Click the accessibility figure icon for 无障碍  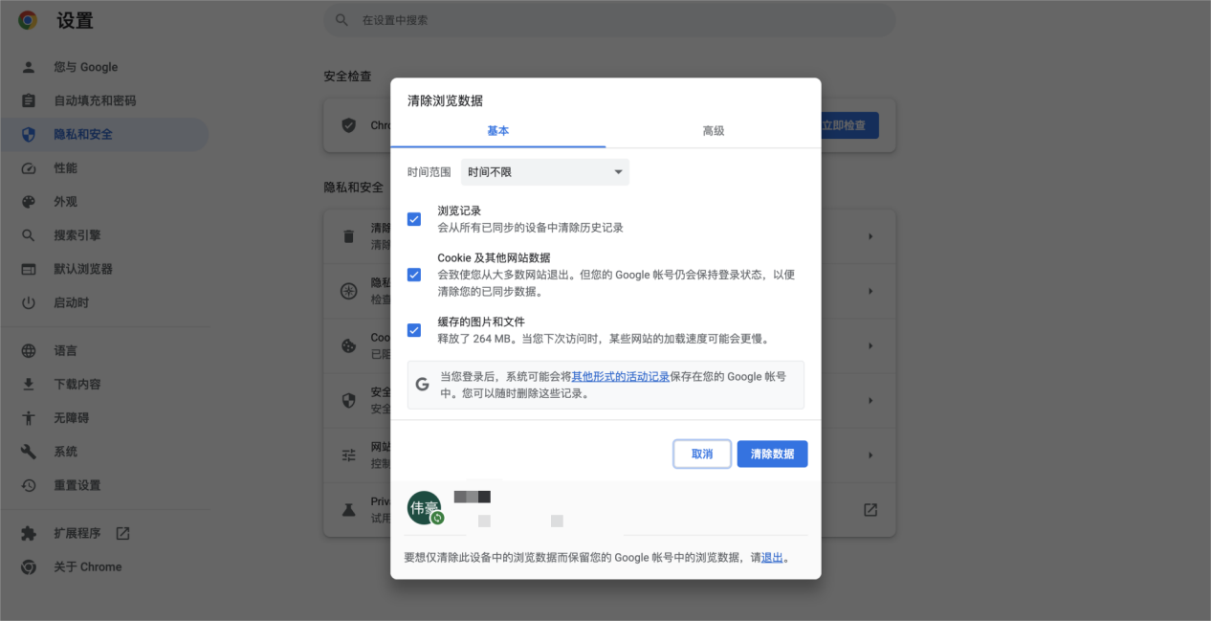coord(29,418)
